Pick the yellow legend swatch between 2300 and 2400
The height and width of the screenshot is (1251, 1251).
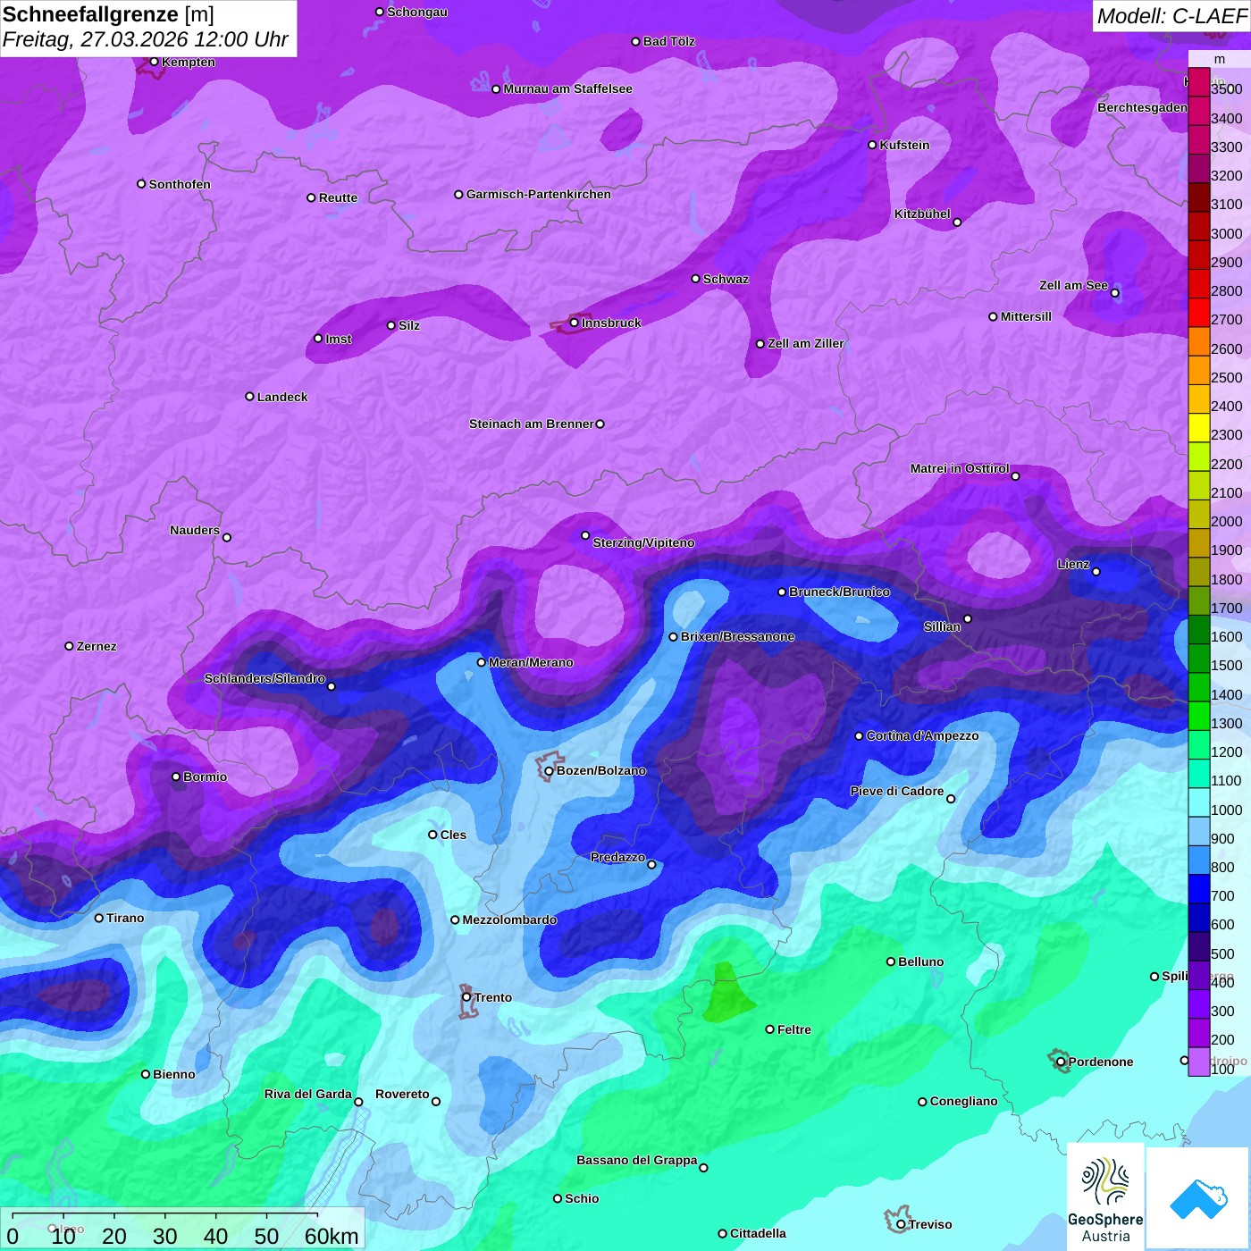pos(1199,428)
